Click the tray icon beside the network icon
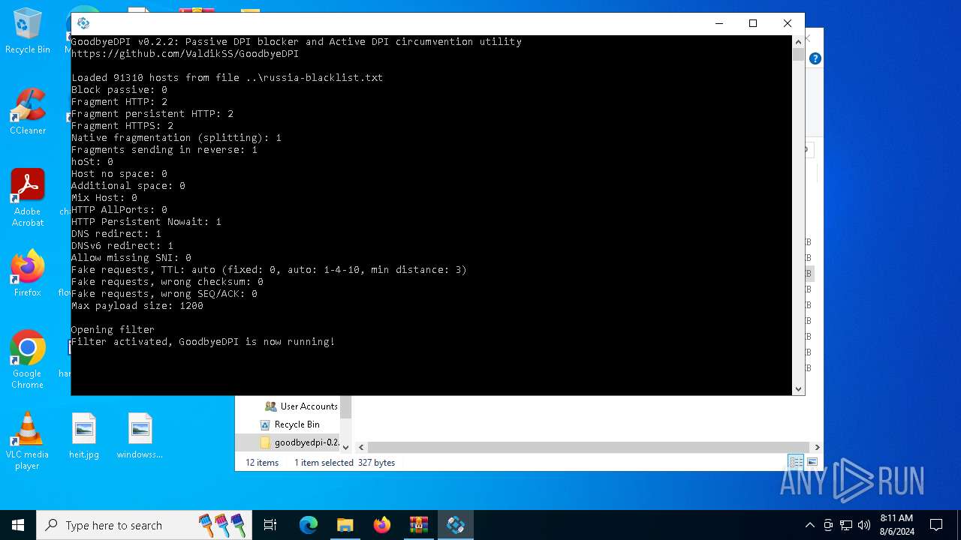The image size is (961, 540). pos(828,525)
